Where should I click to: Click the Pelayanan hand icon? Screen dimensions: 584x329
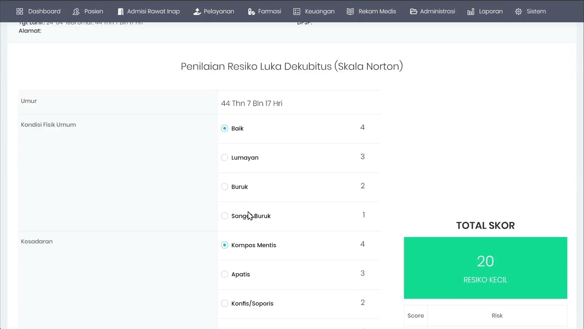pos(197,11)
